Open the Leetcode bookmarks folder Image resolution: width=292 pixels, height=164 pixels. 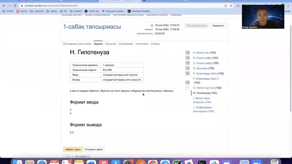click(36, 11)
